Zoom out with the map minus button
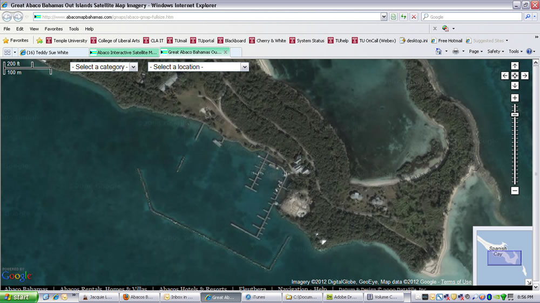540x303 pixels. pos(515,191)
